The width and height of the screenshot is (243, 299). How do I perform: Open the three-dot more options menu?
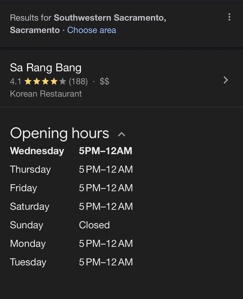(229, 17)
